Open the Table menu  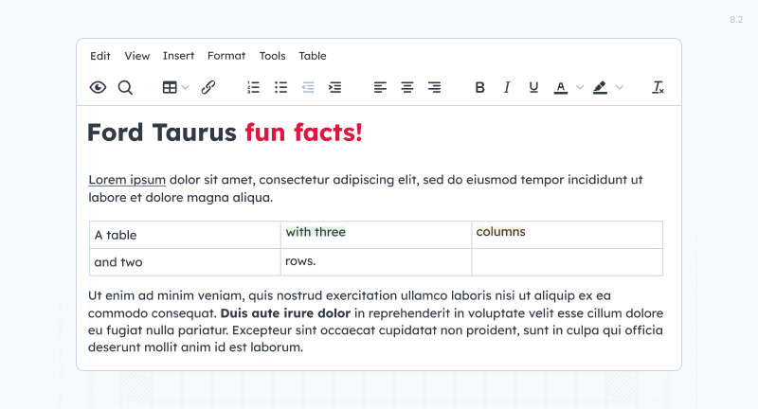(x=313, y=56)
